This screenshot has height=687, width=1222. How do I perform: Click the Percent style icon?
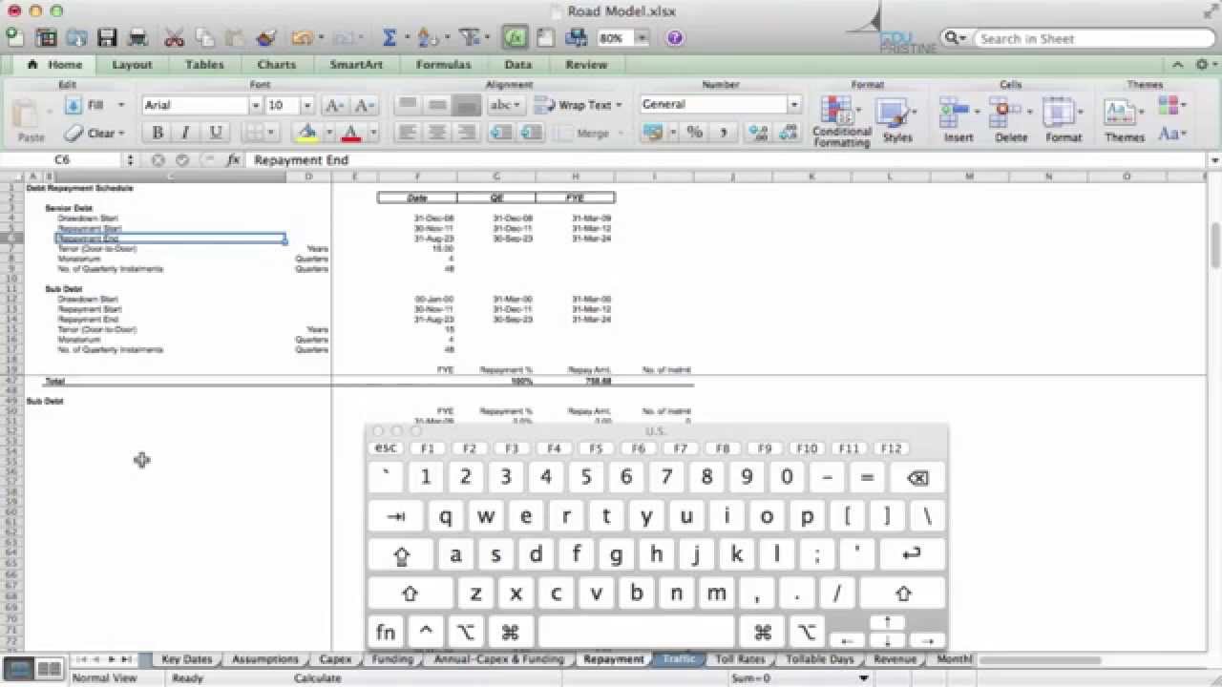pos(694,133)
